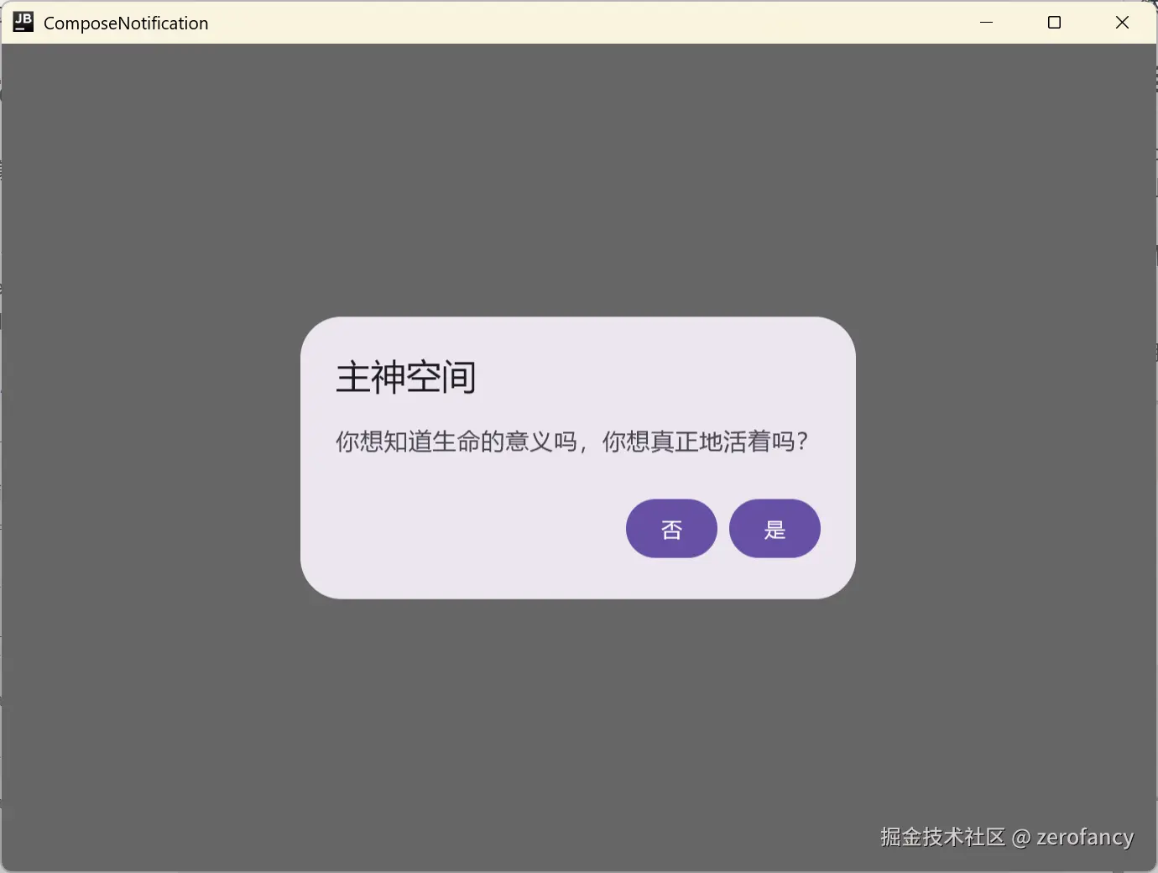Click the maximize icon in the title bar
Viewport: 1158px width, 873px height.
[1055, 22]
